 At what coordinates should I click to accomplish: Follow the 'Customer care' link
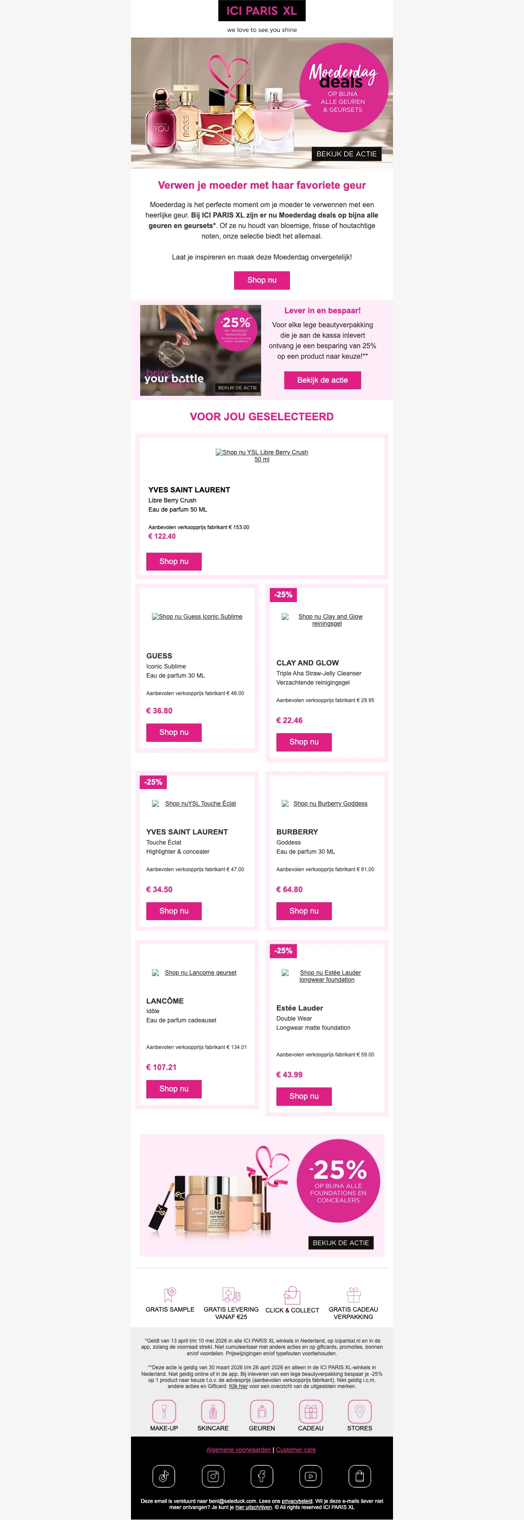point(296,1449)
